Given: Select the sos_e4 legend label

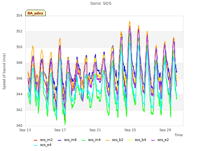Looking at the screenshot, I should pyautogui.click(x=46, y=145).
